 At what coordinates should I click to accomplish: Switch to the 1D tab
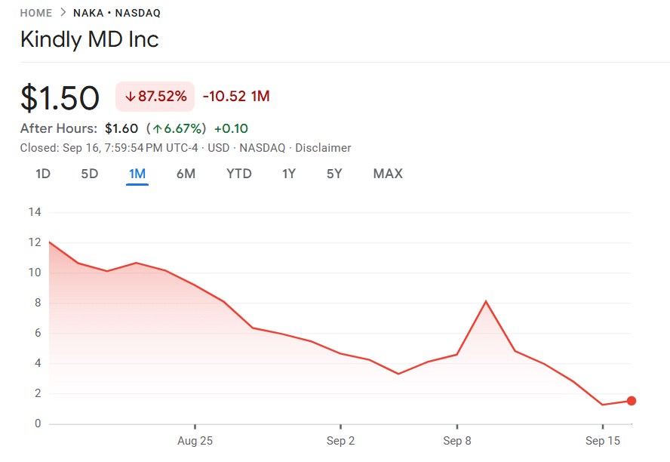coord(42,173)
